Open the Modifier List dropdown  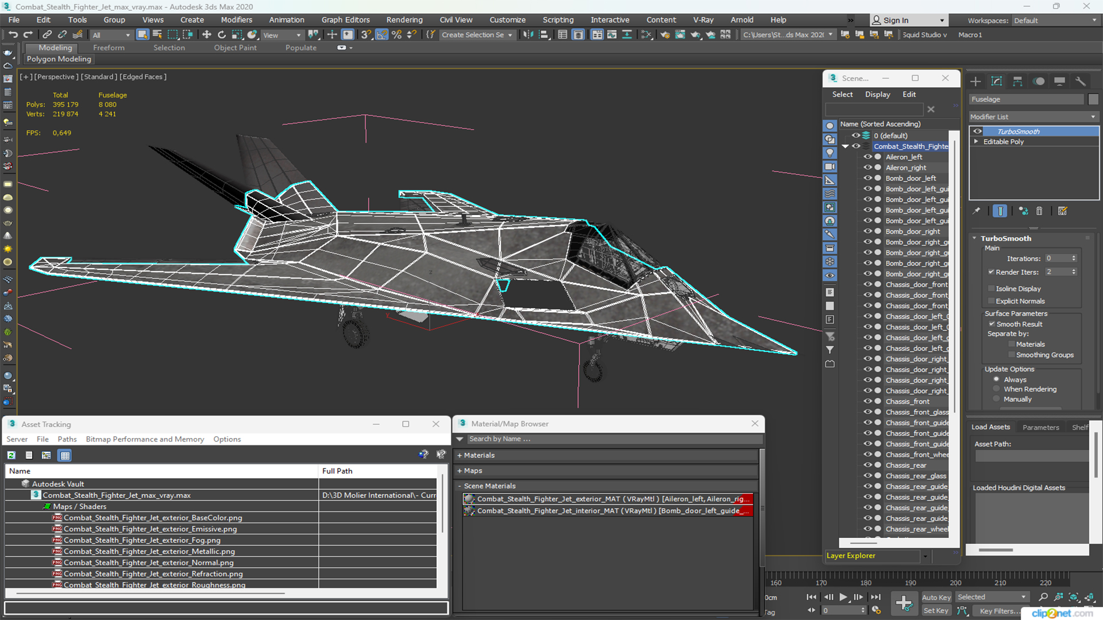pyautogui.click(x=1033, y=117)
